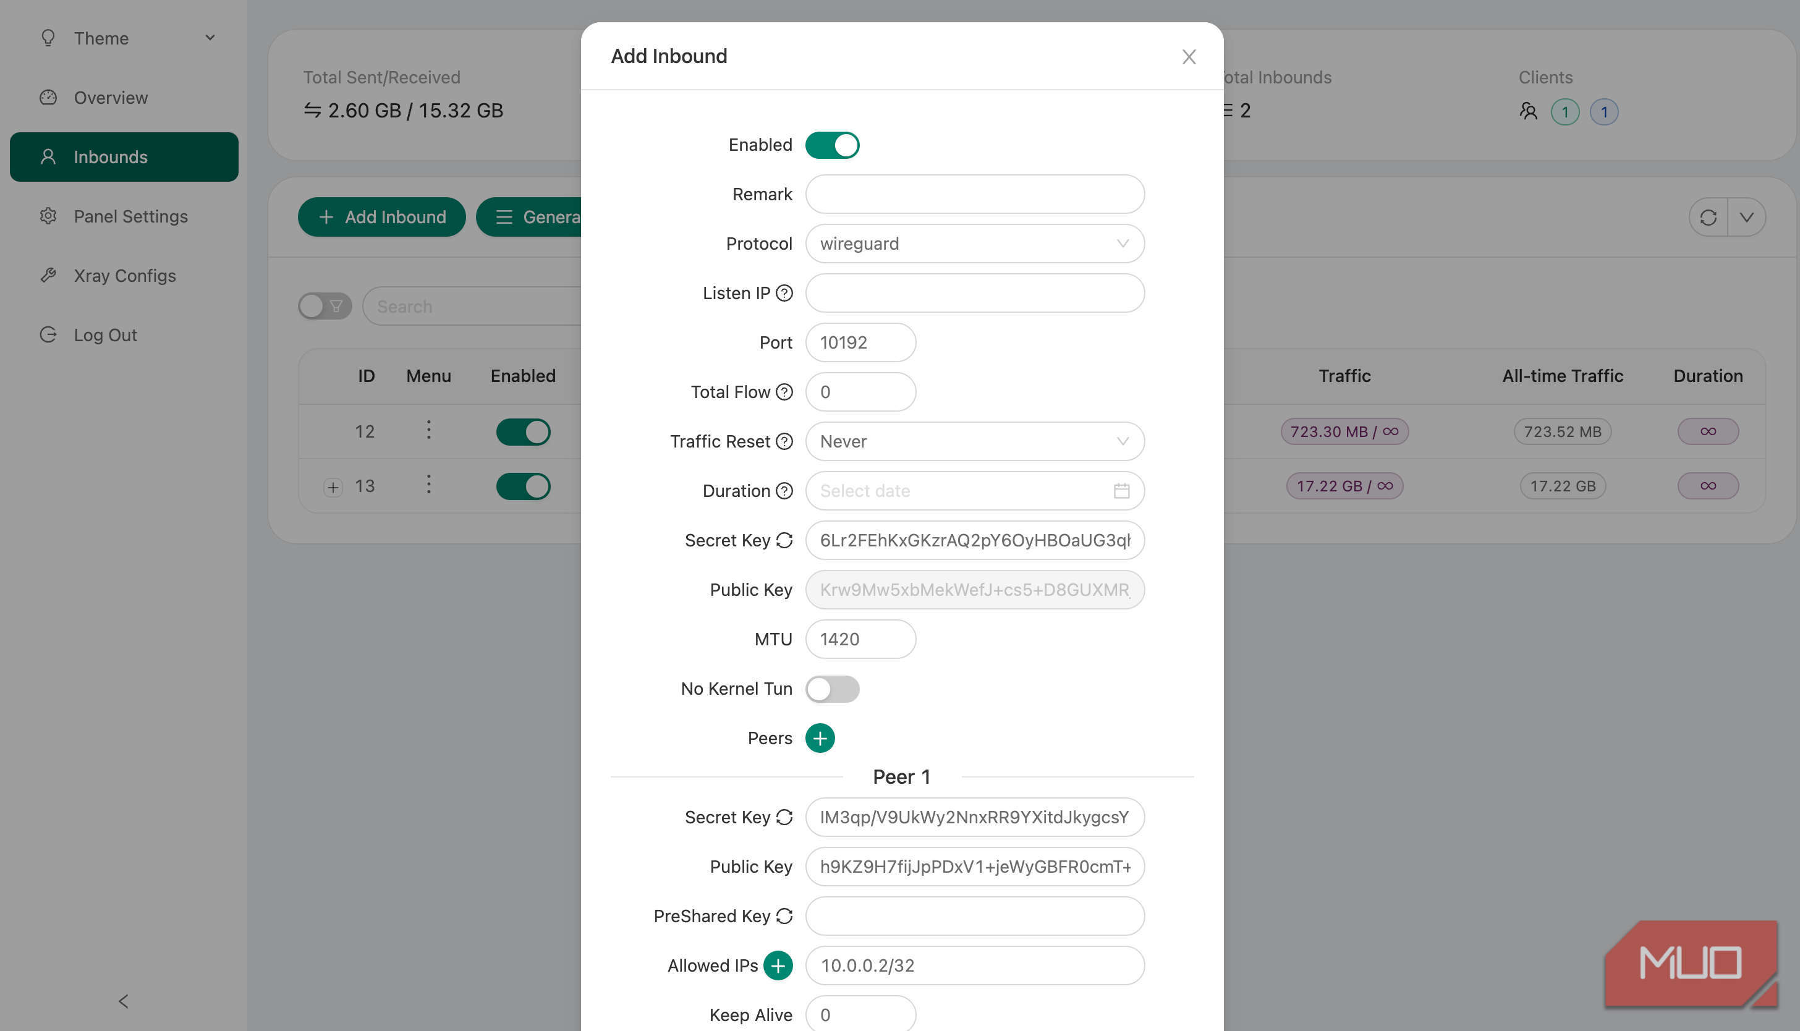Add another Allowed IPs entry
Image resolution: width=1800 pixels, height=1031 pixels.
[778, 965]
